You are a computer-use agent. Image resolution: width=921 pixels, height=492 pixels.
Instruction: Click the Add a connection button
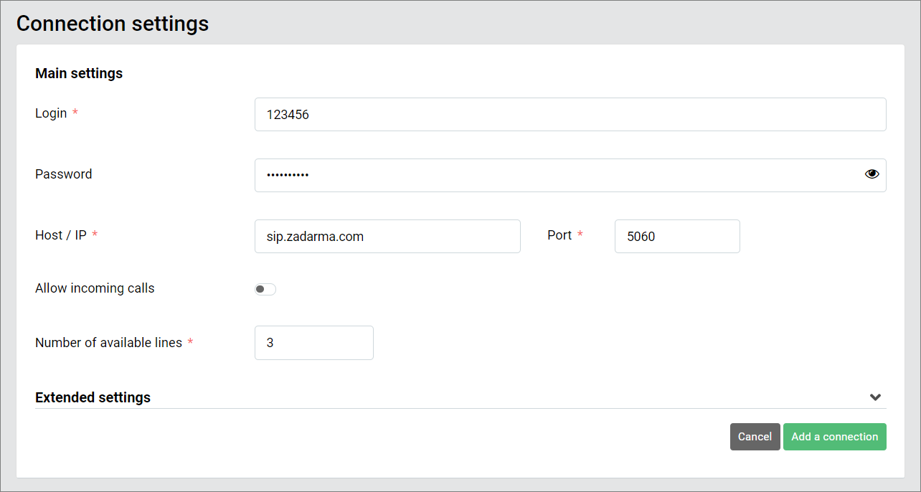point(834,437)
